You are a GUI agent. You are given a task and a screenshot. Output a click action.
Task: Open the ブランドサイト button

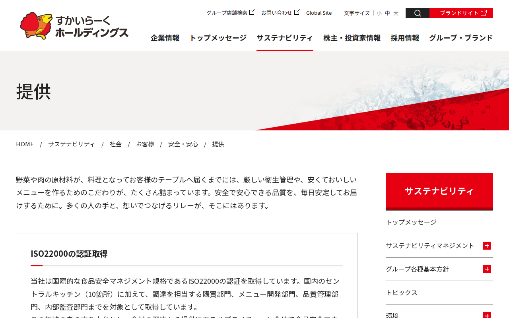coord(461,13)
